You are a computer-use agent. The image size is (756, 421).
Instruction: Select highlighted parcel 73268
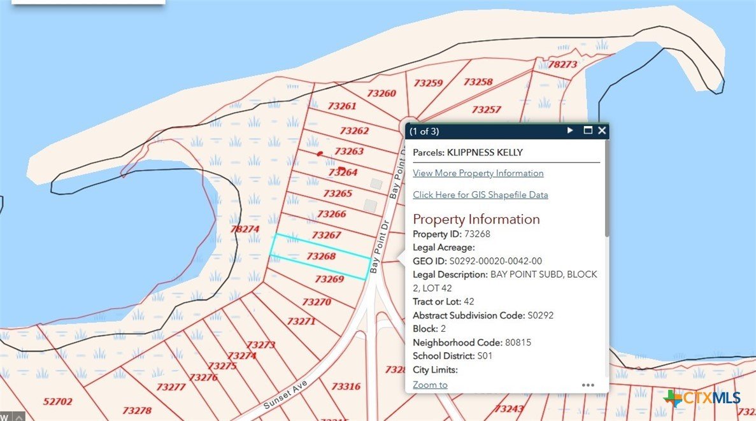[321, 256]
